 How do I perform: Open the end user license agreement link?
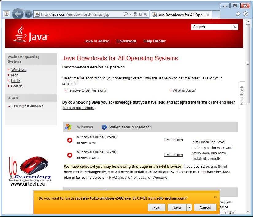click(x=227, y=102)
